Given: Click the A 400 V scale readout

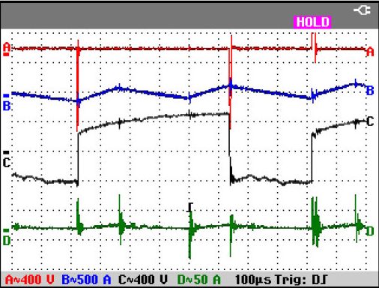Looking at the screenshot, I should [30, 280].
